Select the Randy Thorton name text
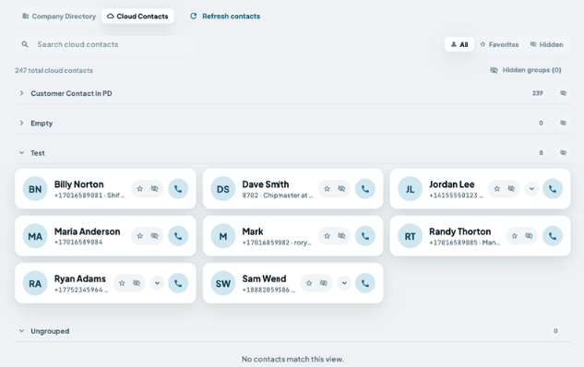584x367 pixels. pos(460,231)
